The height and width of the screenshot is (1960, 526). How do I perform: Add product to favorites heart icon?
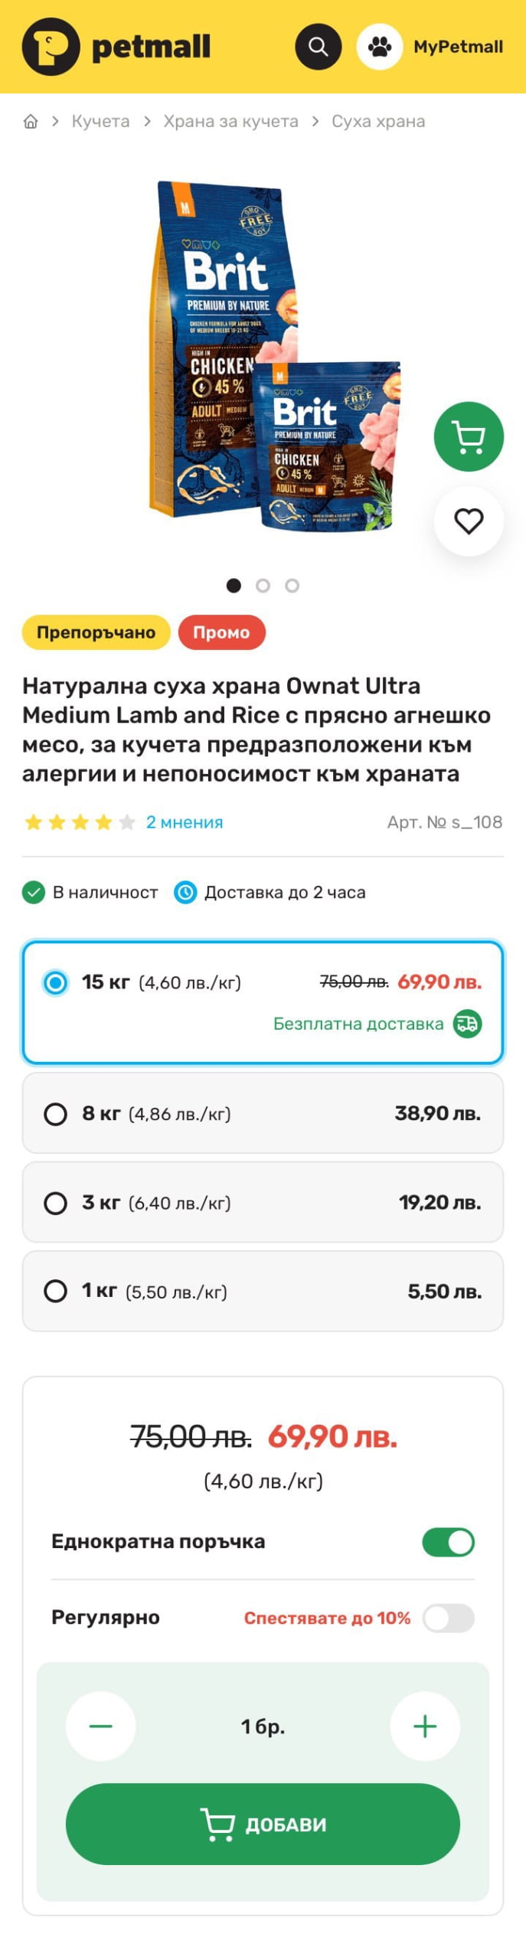pyautogui.click(x=469, y=521)
